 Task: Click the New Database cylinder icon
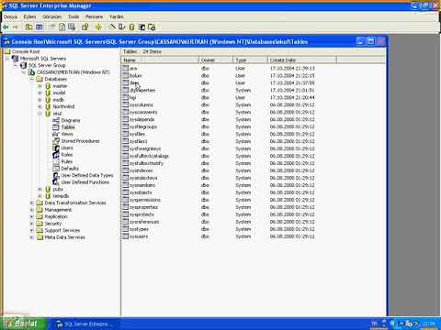[132, 27]
